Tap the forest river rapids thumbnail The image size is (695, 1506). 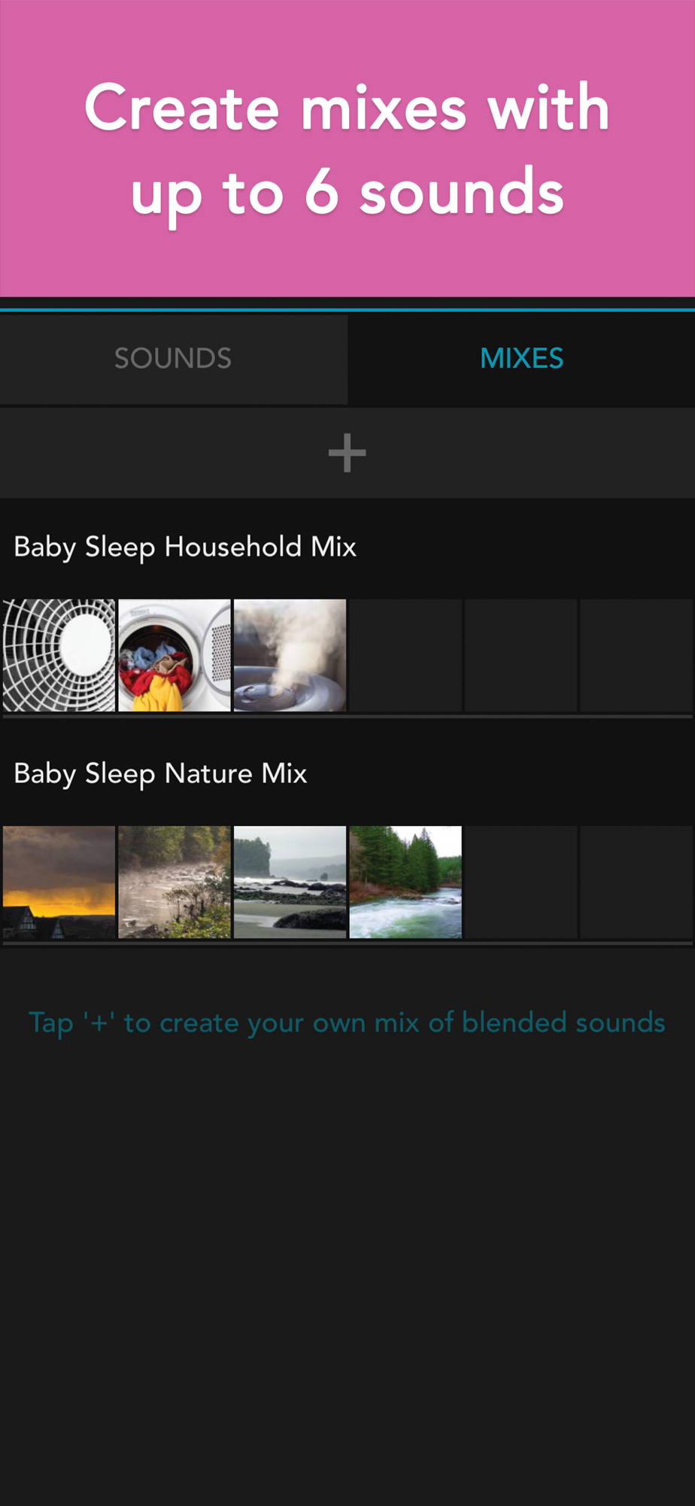(x=405, y=882)
